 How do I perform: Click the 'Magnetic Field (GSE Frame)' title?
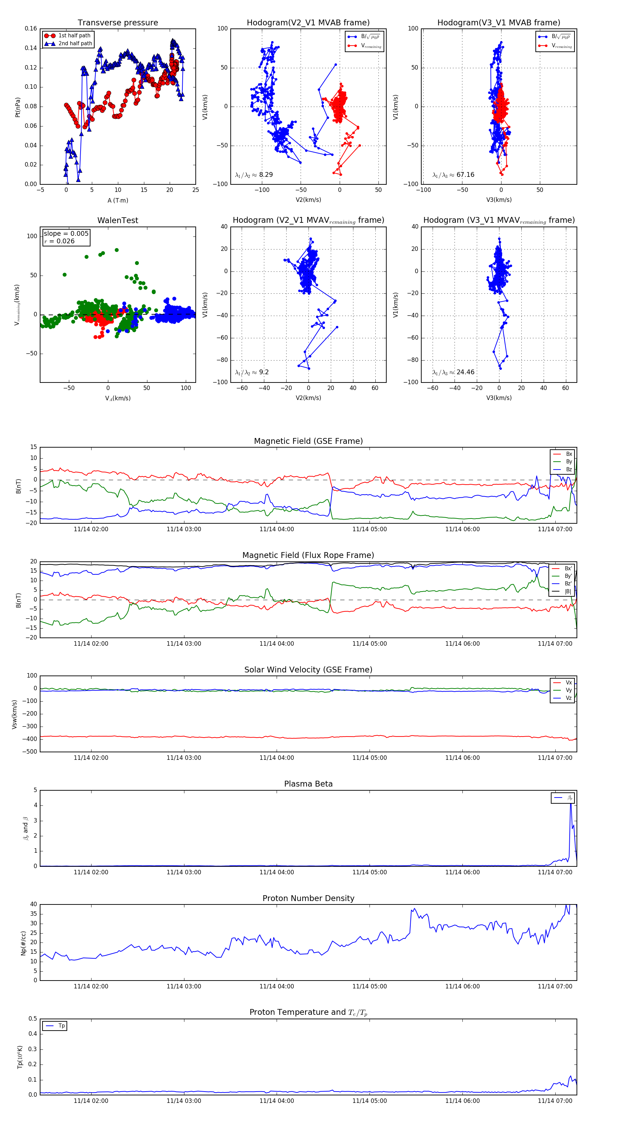308,441
